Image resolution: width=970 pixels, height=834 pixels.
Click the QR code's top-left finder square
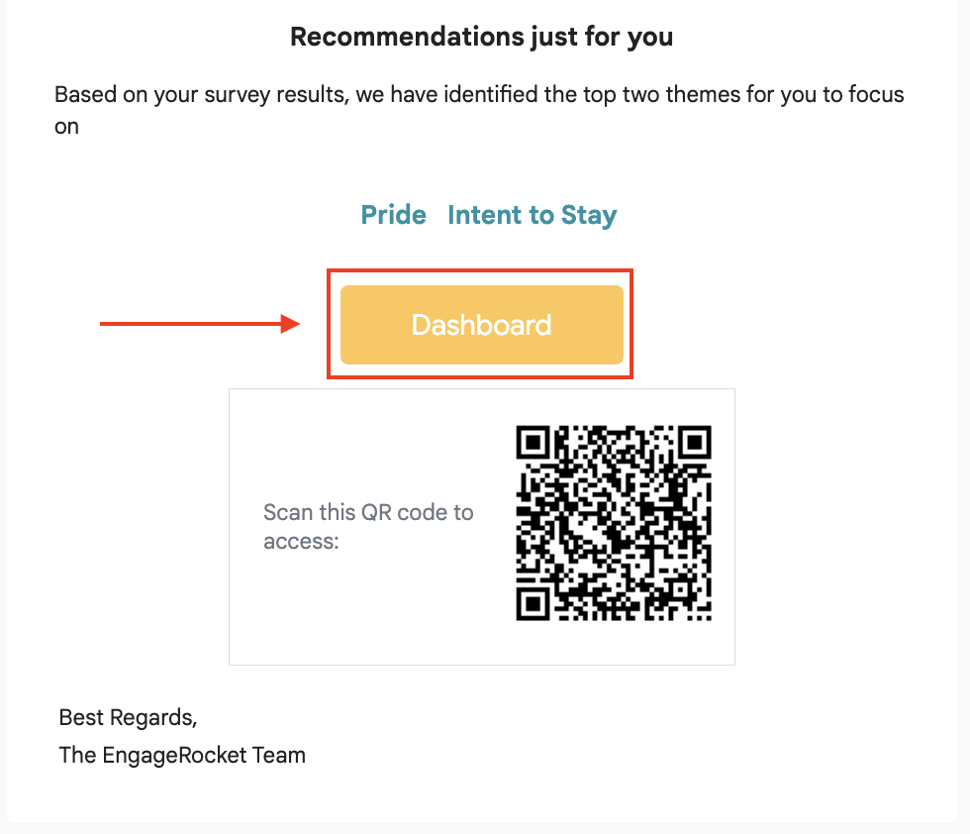(x=533, y=442)
